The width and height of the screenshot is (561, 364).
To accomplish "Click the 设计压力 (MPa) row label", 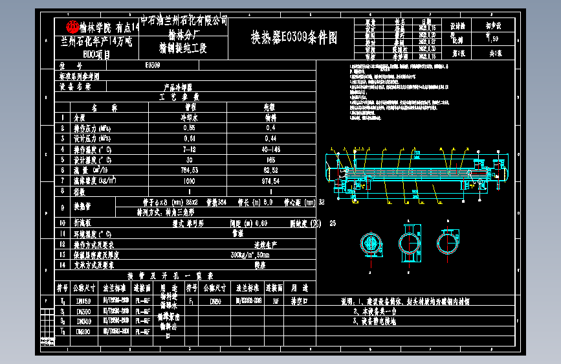I will point(93,139).
